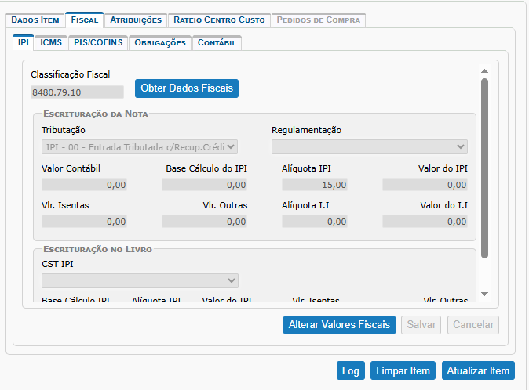
Task: Click the Alíquota IPI field
Action: (314, 185)
